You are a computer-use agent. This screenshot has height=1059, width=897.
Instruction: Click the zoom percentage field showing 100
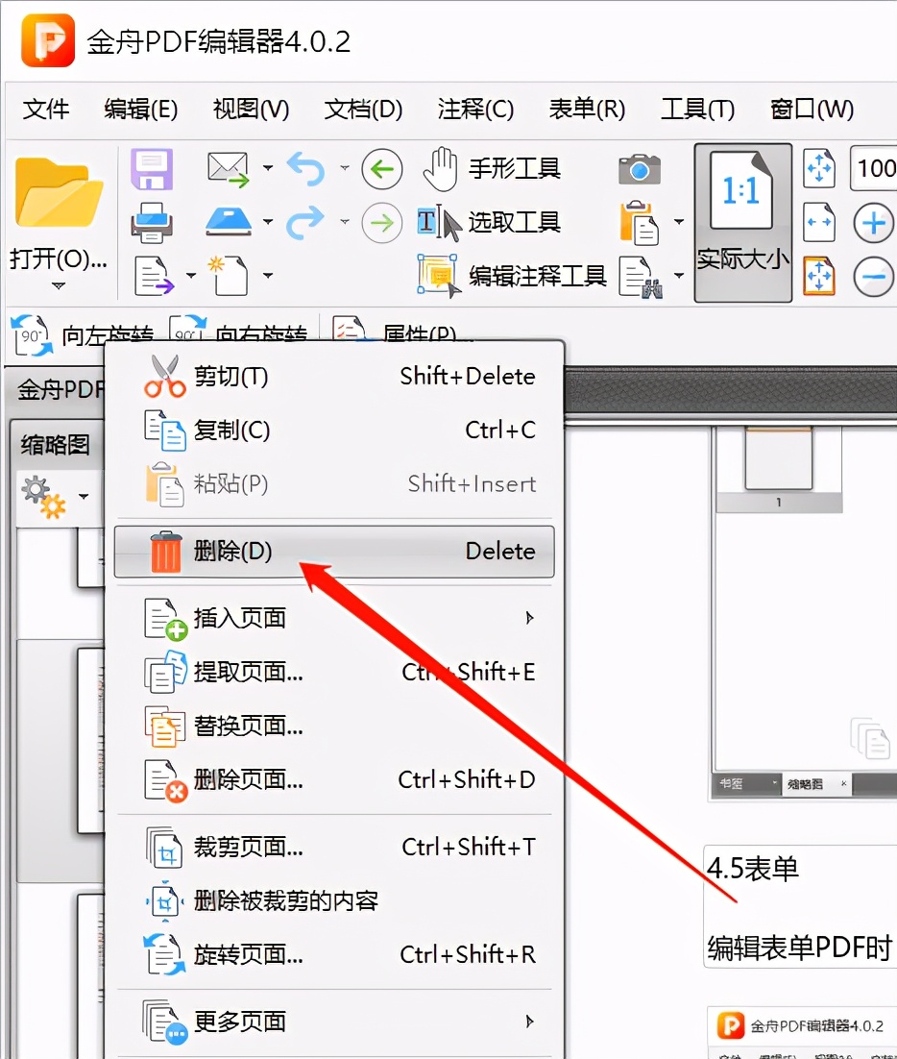(873, 167)
